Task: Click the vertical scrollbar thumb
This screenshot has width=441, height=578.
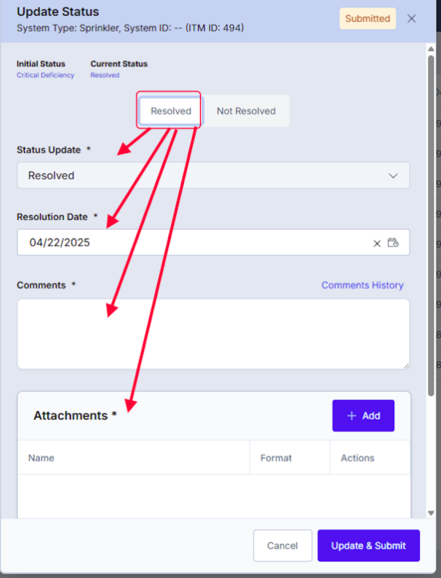Action: coord(431,226)
